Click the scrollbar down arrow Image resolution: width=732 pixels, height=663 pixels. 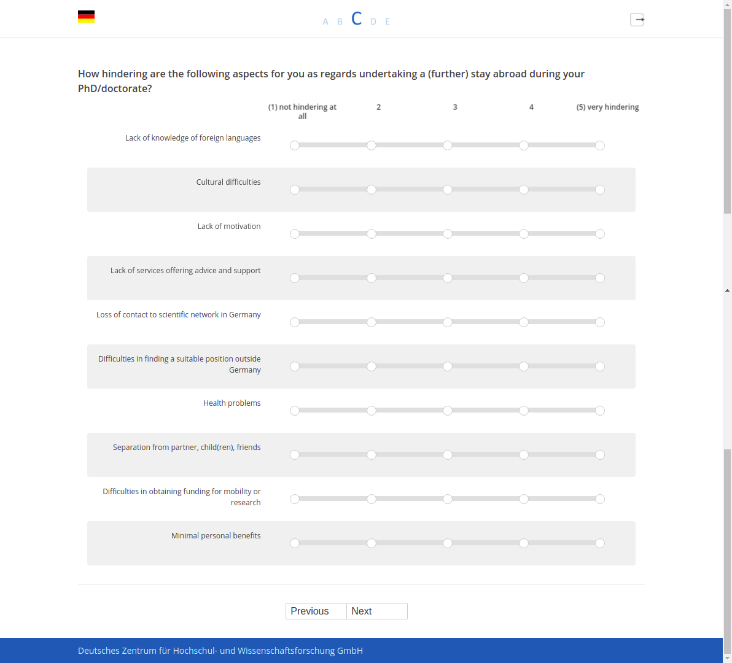727,658
